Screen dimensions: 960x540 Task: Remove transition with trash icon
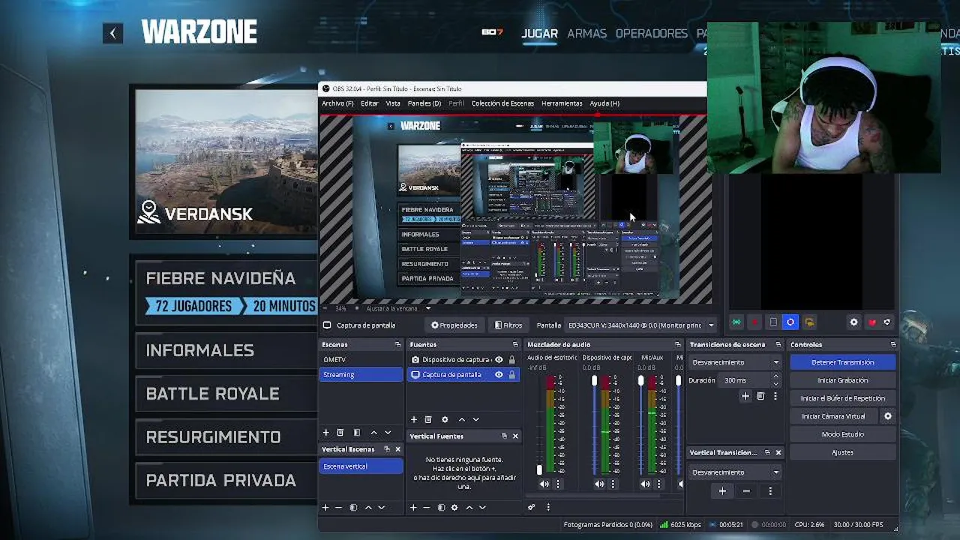[x=760, y=396]
